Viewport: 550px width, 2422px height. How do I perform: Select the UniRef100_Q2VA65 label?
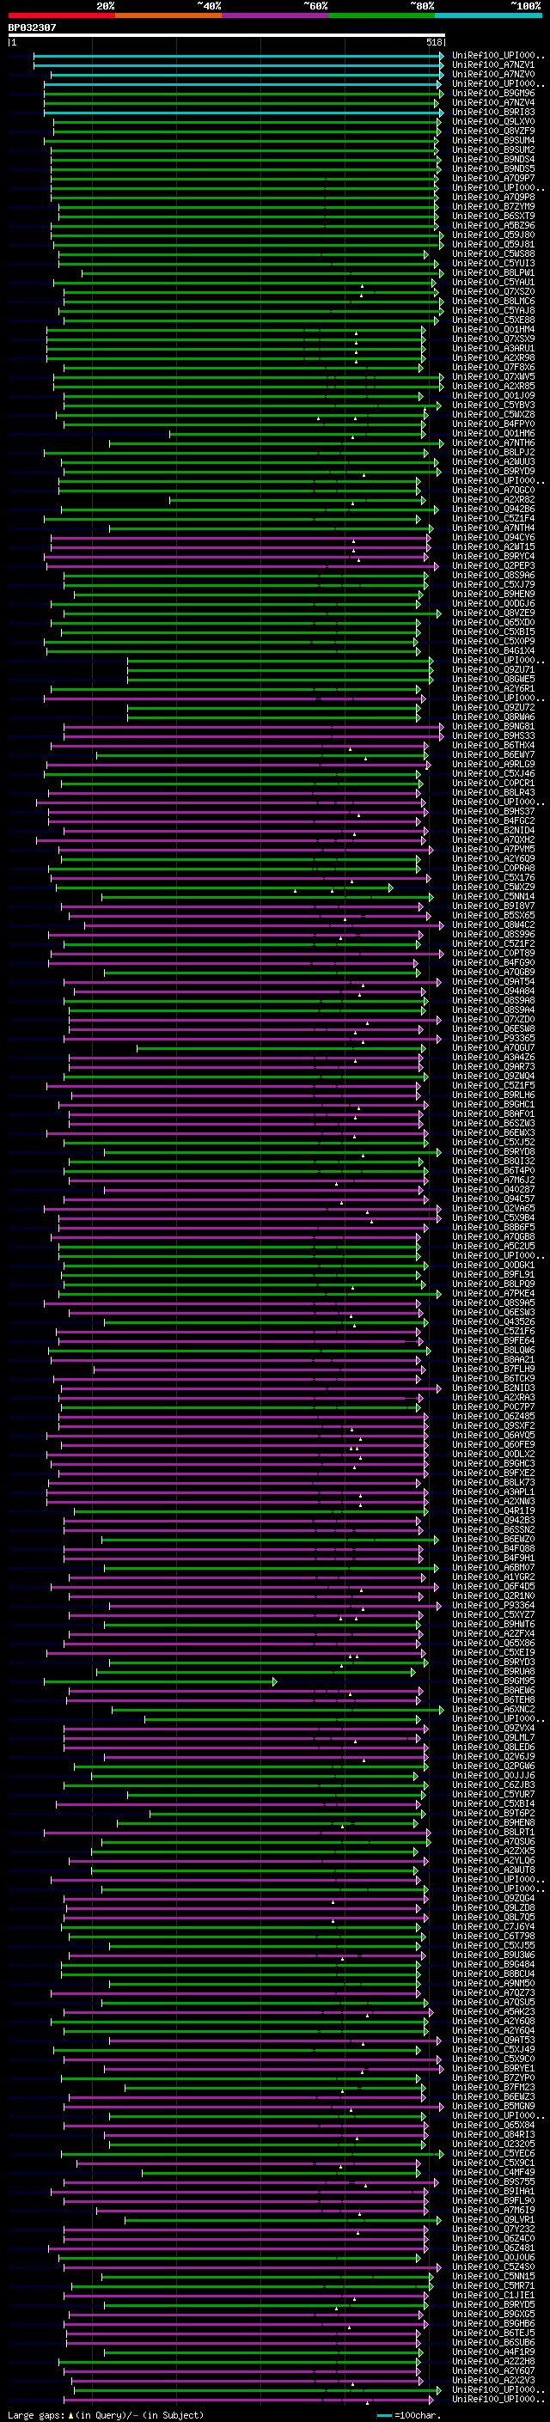tap(493, 1208)
